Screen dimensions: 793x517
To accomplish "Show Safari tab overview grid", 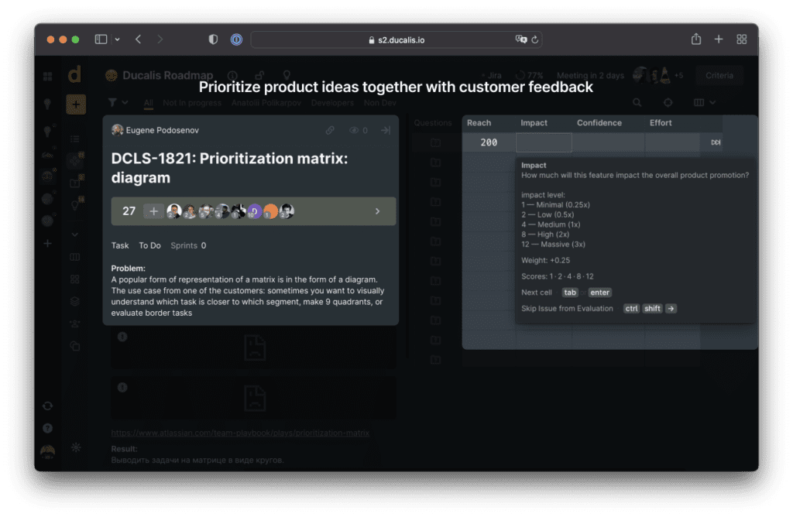I will [x=741, y=39].
